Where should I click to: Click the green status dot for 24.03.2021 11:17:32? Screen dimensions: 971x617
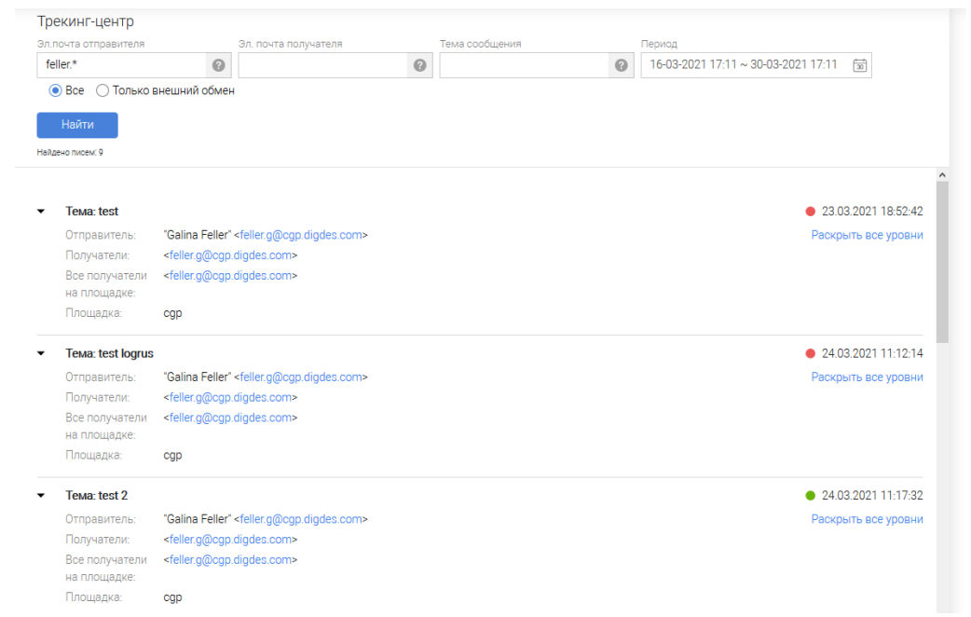click(810, 496)
